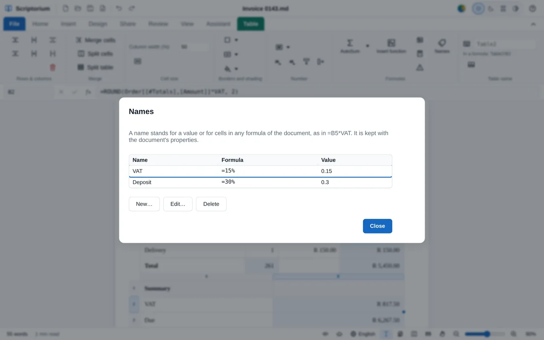Select the VAT name row
This screenshot has height=340, width=544.
pyautogui.click(x=260, y=171)
